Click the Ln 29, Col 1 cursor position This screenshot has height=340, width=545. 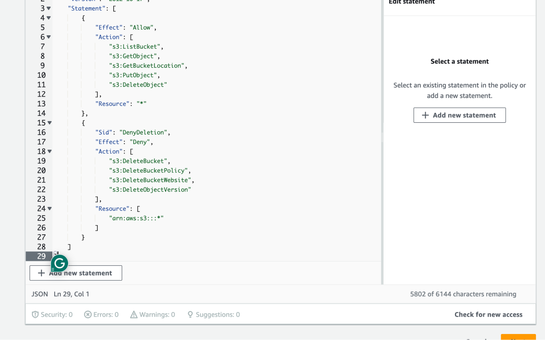[71, 294]
